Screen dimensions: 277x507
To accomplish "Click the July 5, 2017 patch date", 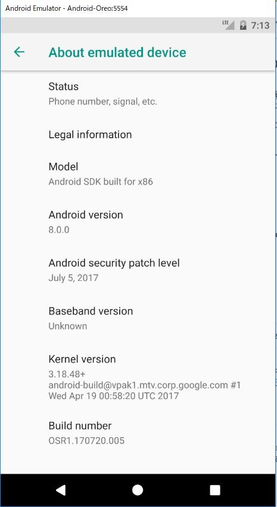I will (x=73, y=278).
